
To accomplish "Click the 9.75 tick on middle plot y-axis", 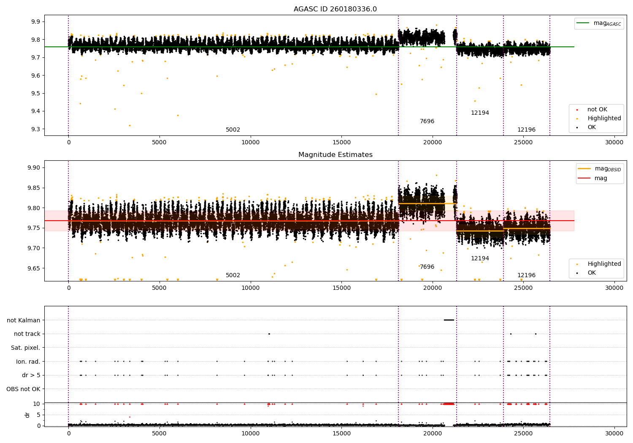I will coord(34,228).
